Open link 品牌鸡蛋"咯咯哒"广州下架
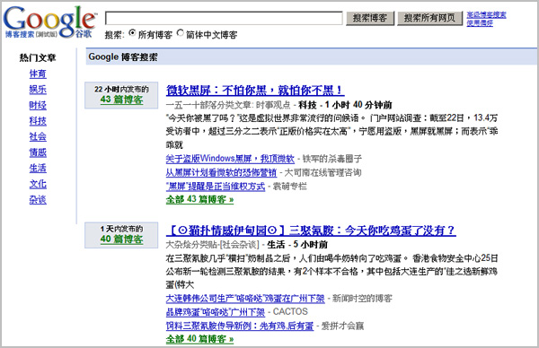Screen dimensions: 539x348 [216, 312]
